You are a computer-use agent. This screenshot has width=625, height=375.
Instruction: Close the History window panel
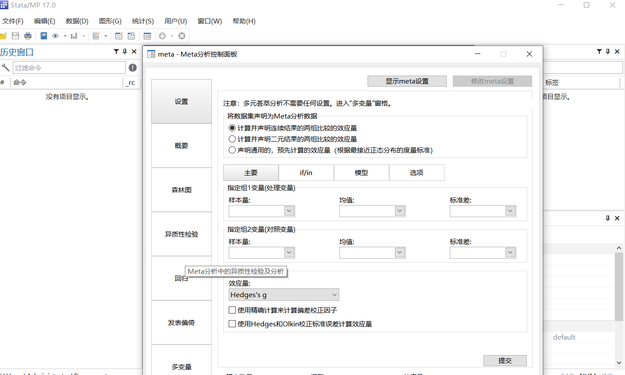pyautogui.click(x=134, y=52)
